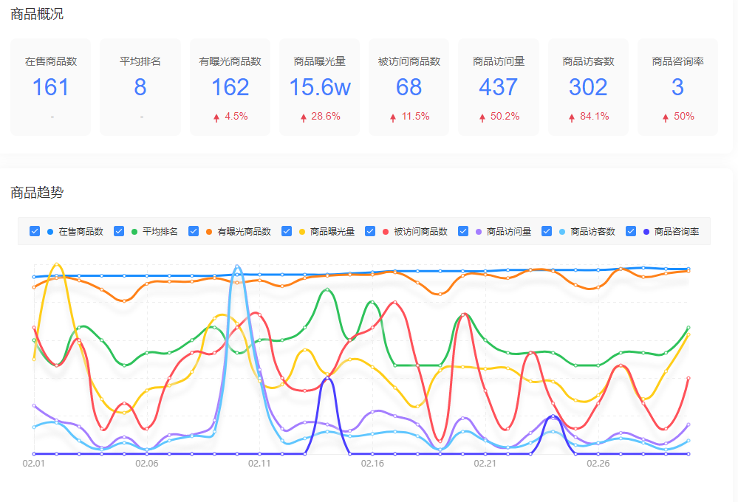Hide the 被访问商品数 series via its checkbox
This screenshot has width=738, height=502.
(x=370, y=231)
